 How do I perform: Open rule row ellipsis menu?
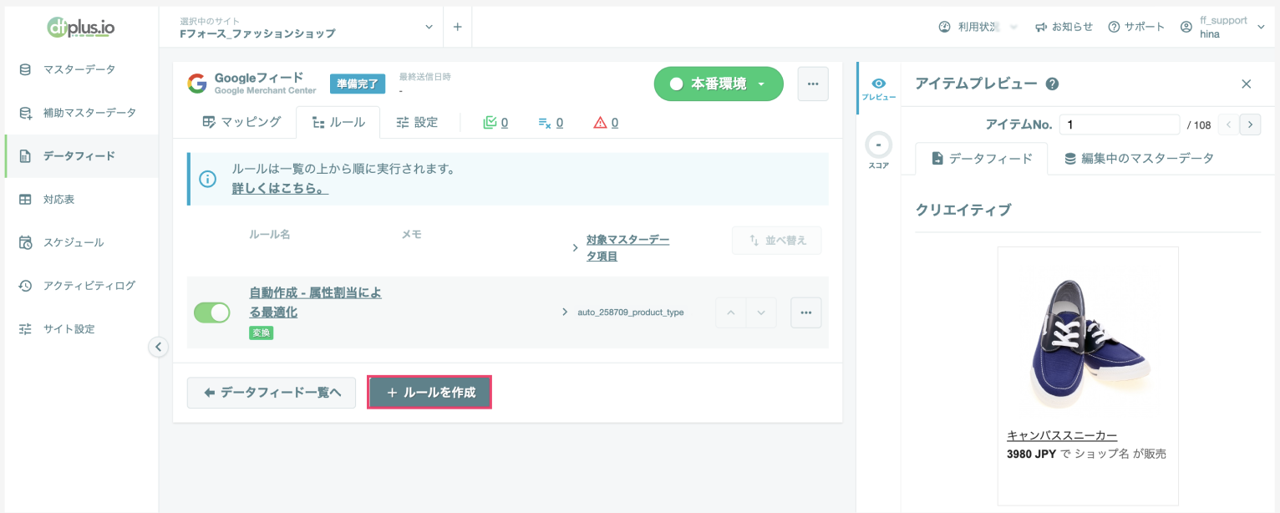[805, 312]
